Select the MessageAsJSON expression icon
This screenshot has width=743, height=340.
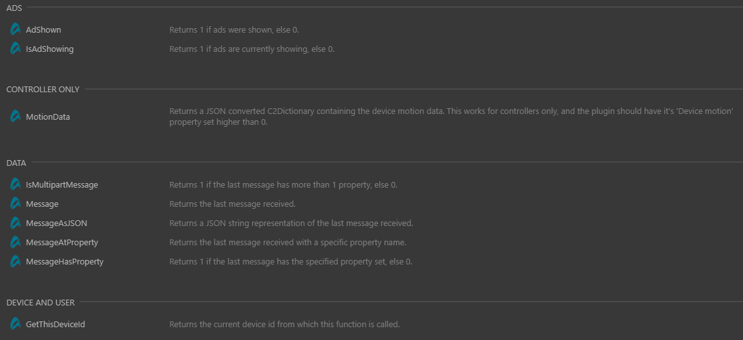point(15,223)
